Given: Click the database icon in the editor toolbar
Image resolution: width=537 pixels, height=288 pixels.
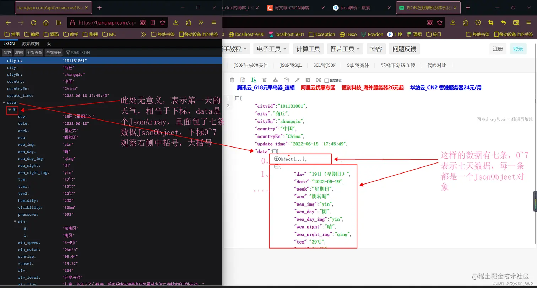Looking at the screenshot, I should click(x=232, y=80).
